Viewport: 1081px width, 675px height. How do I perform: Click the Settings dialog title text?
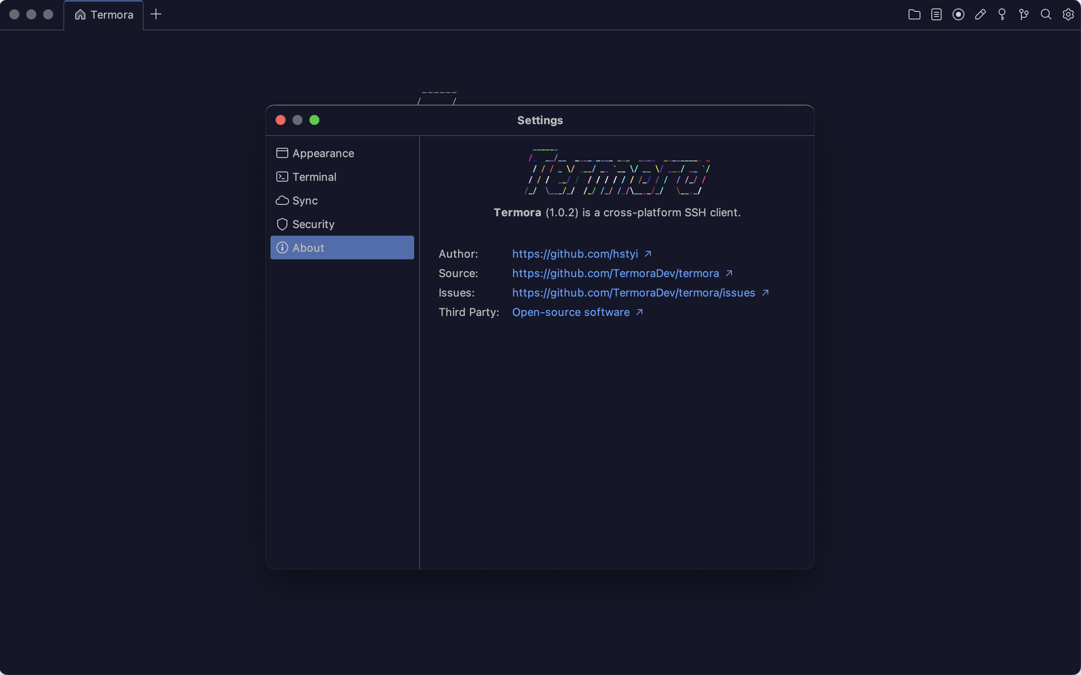[540, 120]
